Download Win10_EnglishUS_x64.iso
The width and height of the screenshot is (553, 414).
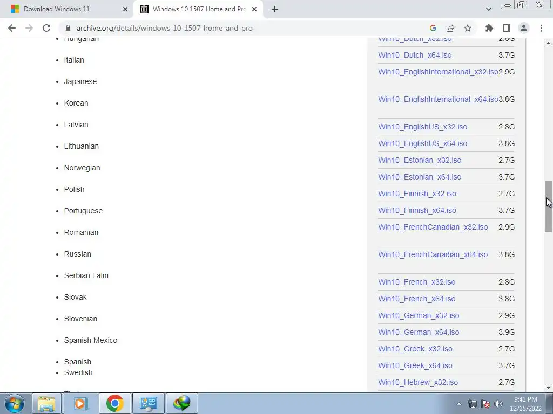(x=422, y=143)
